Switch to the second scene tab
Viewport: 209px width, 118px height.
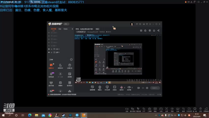[x=60, y=29]
